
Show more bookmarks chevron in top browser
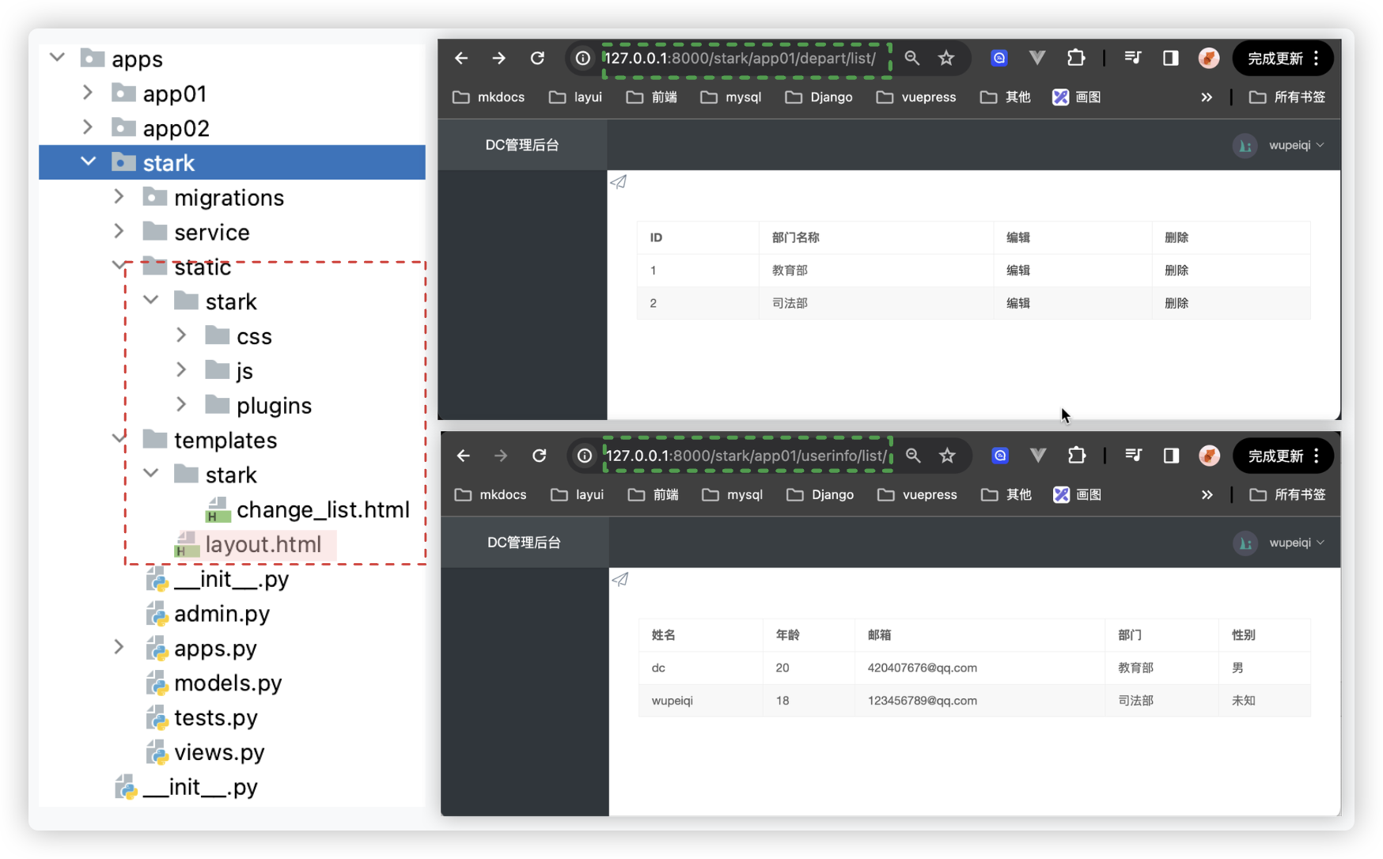[x=1206, y=97]
